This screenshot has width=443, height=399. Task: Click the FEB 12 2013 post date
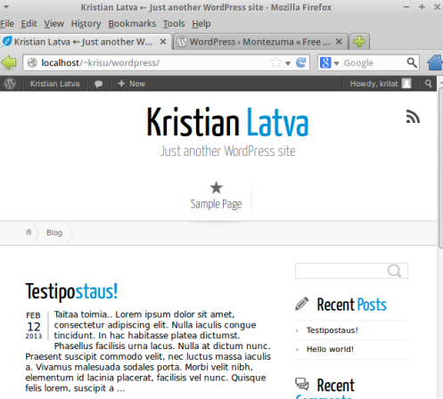coord(33,325)
